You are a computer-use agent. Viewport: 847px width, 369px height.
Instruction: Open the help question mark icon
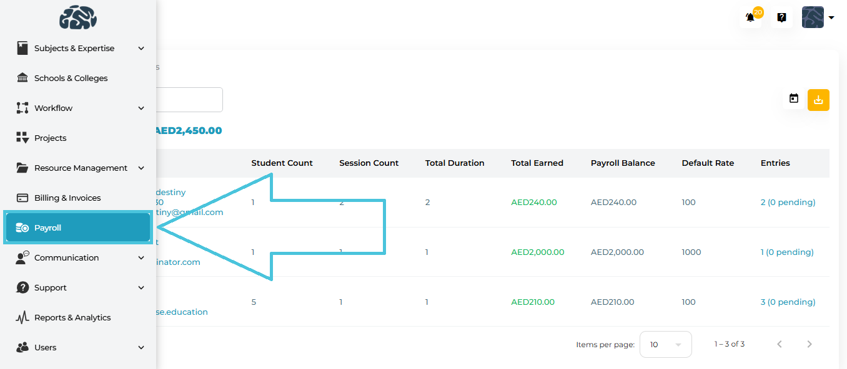pyautogui.click(x=781, y=17)
